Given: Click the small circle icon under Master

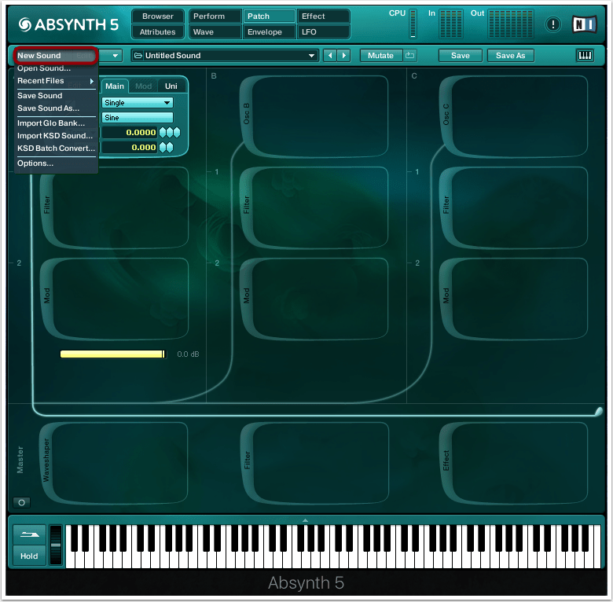Looking at the screenshot, I should (x=21, y=502).
